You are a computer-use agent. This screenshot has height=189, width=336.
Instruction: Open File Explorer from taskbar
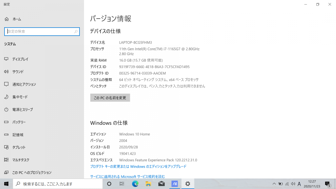[148, 184]
